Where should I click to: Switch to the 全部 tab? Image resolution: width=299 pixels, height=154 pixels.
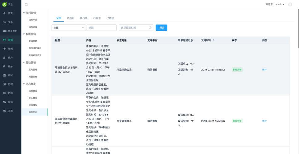(x=59, y=18)
